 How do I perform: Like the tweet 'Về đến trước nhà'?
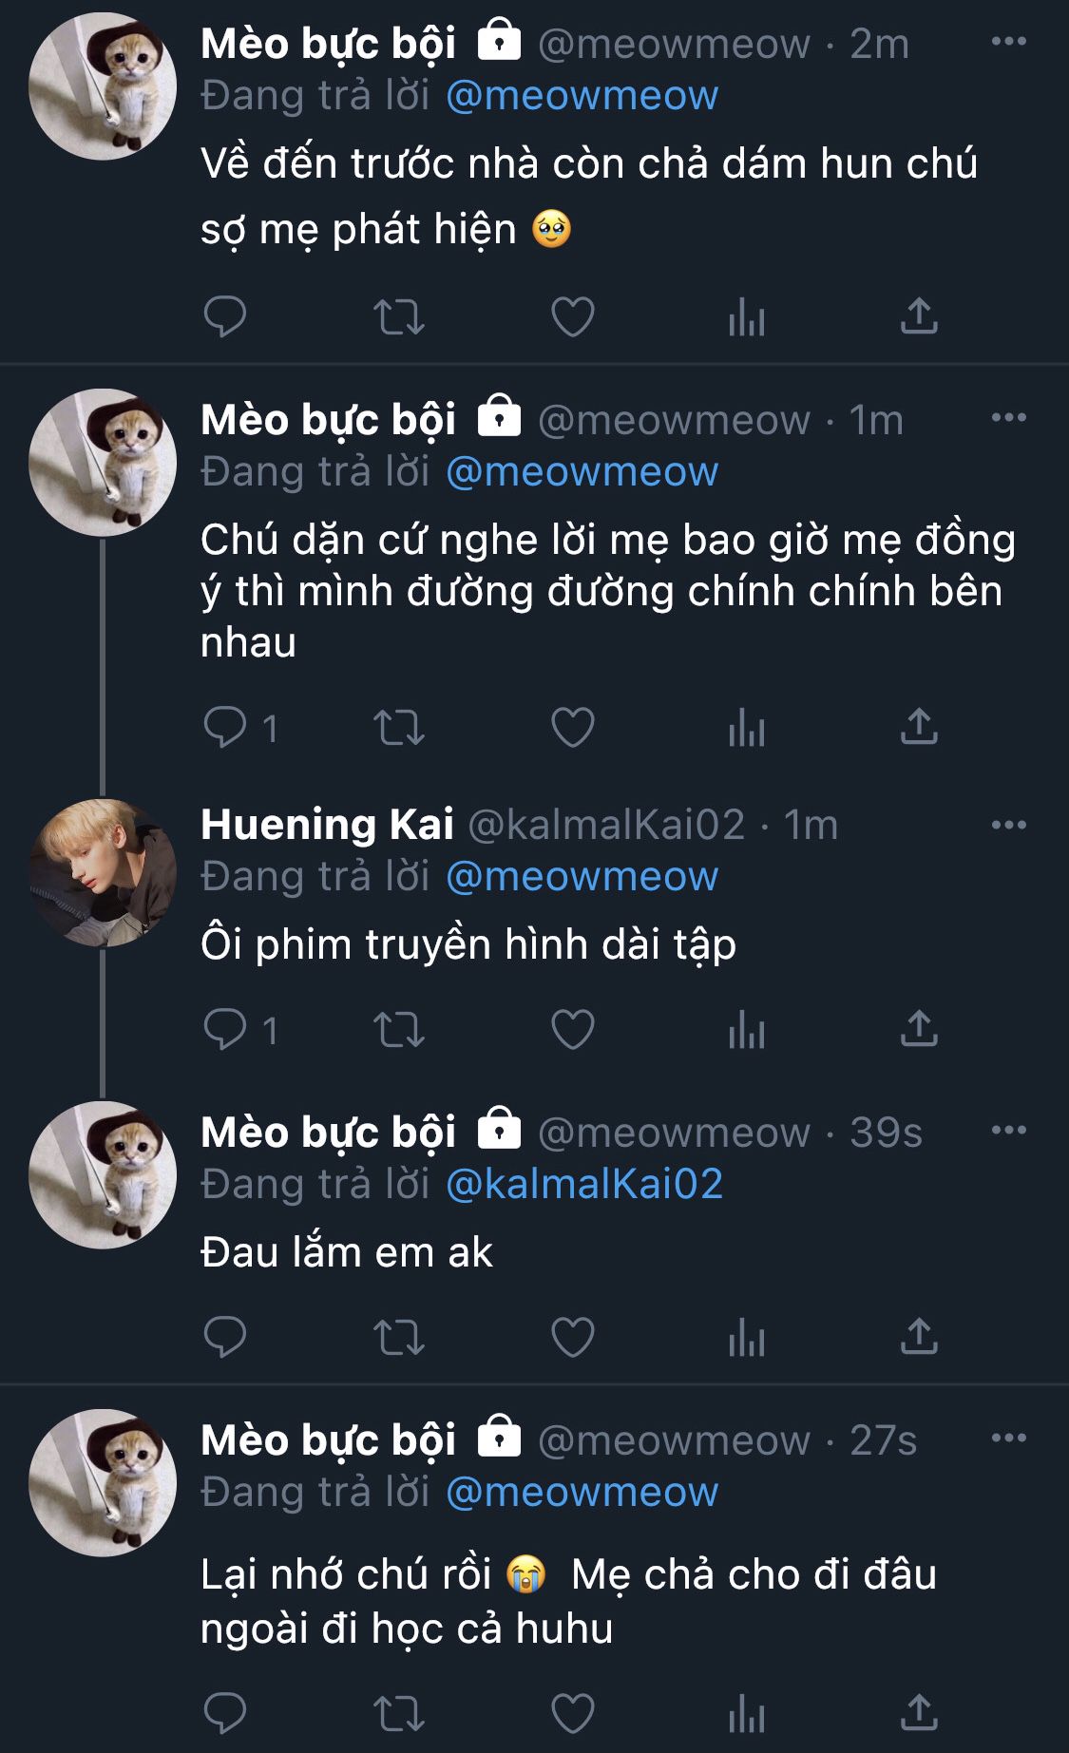click(573, 317)
